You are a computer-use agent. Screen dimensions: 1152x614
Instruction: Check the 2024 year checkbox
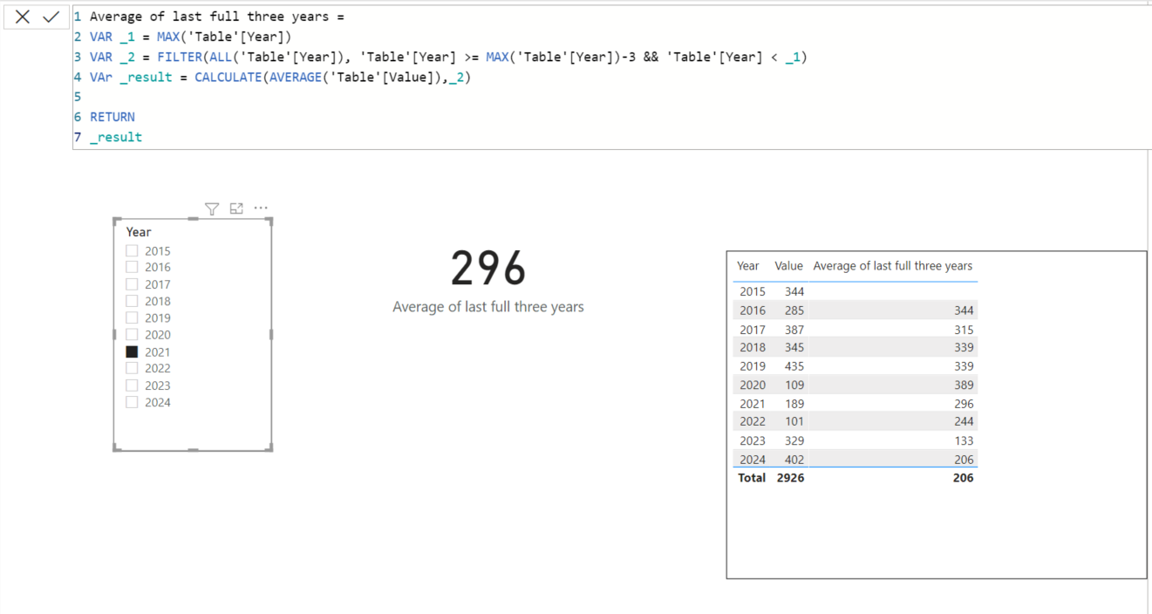click(133, 402)
